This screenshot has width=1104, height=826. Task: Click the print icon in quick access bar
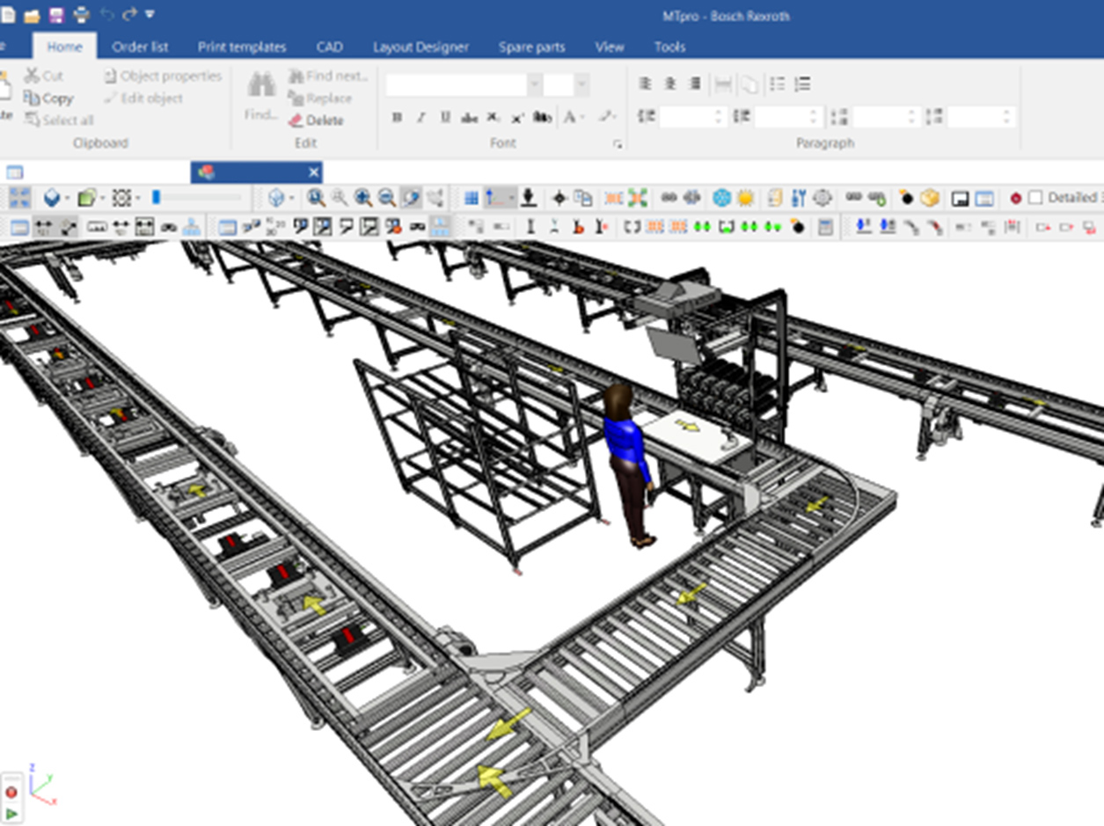coord(81,15)
